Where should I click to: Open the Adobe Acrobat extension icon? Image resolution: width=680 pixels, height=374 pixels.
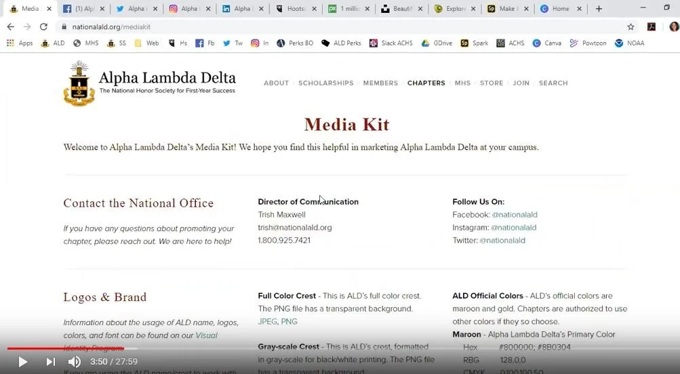tap(652, 27)
